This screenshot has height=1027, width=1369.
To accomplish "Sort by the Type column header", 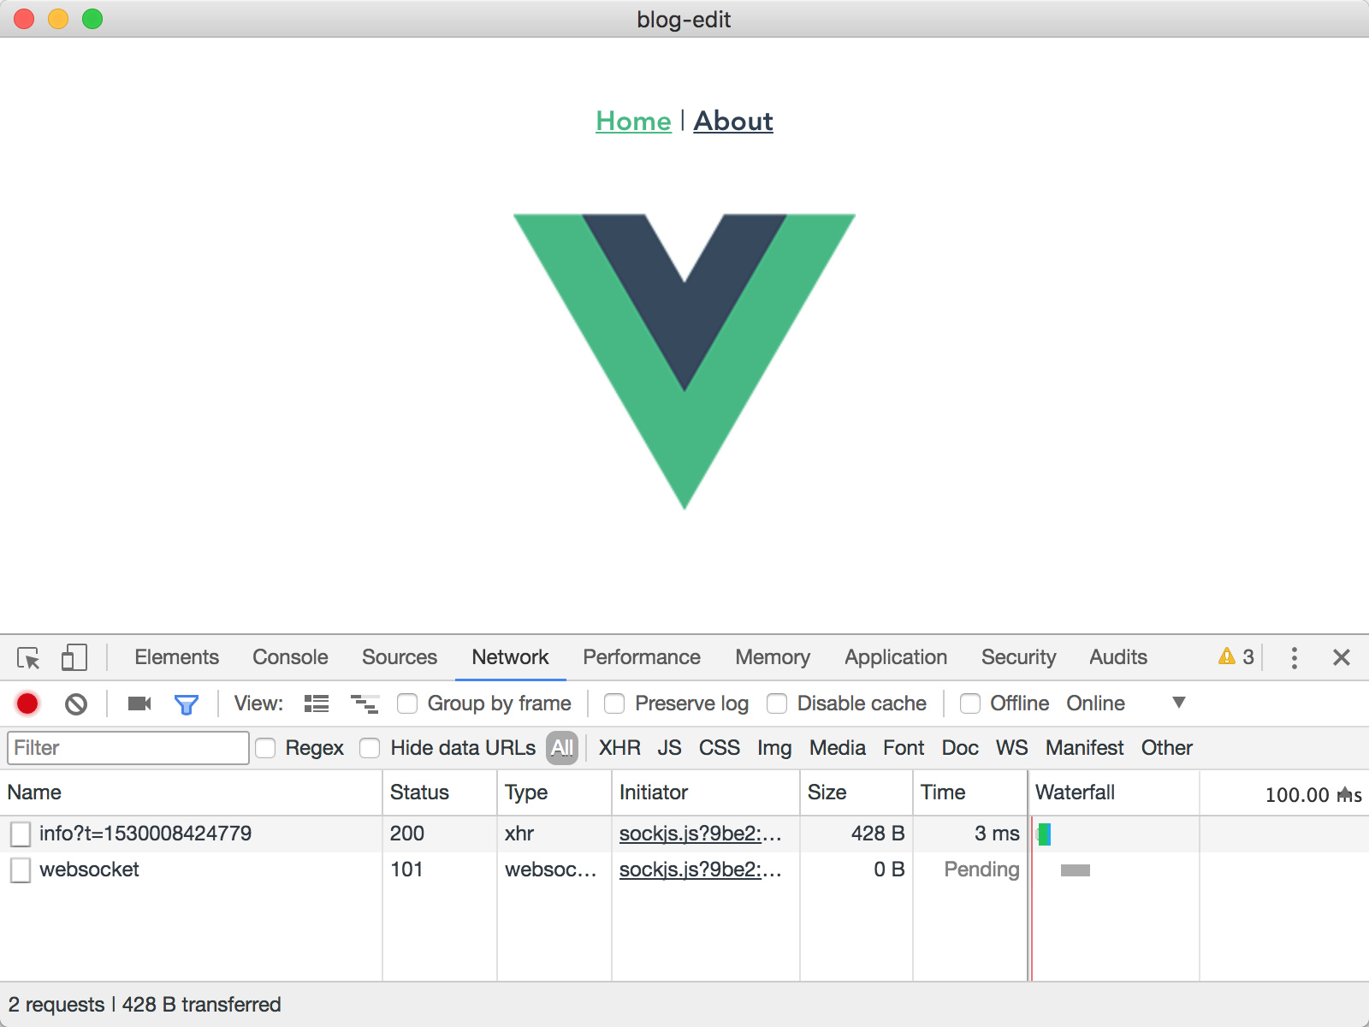I will [x=554, y=793].
